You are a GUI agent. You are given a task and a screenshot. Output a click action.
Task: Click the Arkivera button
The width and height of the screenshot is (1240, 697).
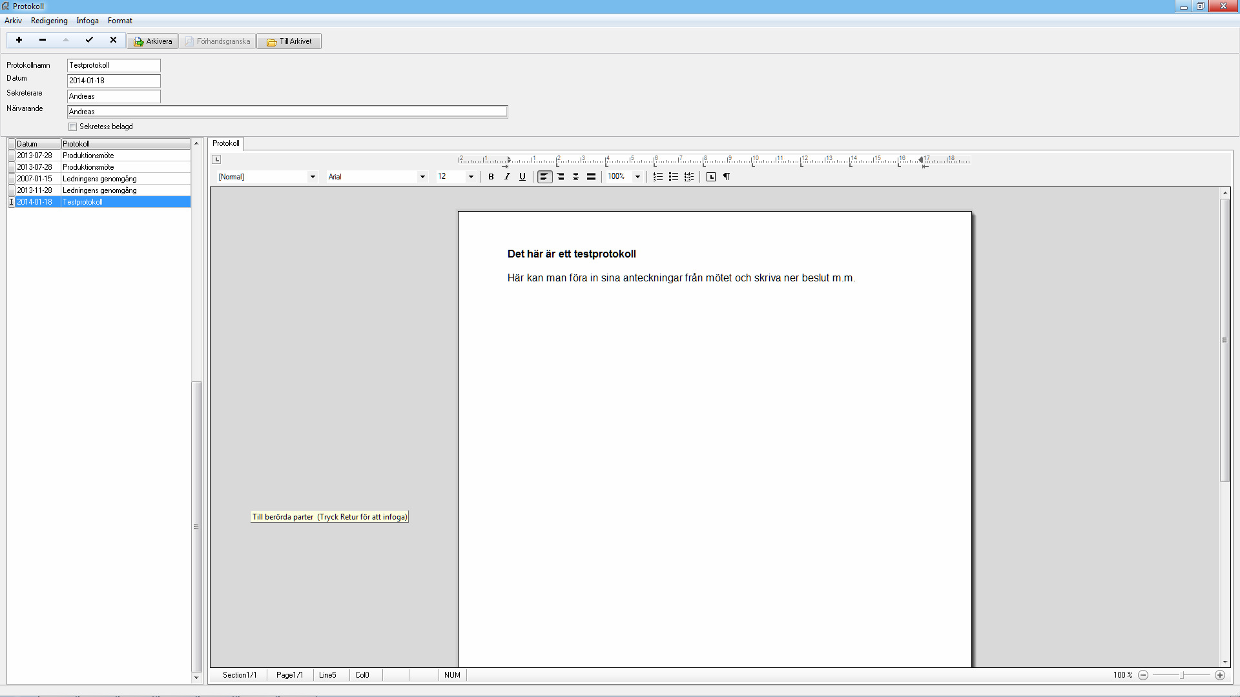[x=153, y=40]
